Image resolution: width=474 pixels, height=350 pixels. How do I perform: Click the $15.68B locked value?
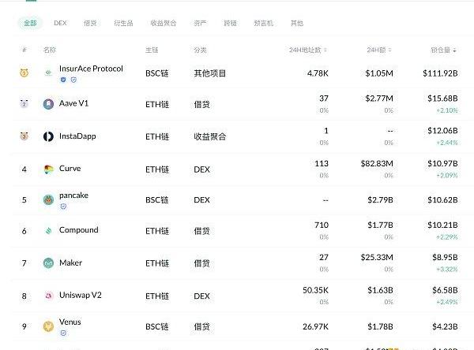442,99
